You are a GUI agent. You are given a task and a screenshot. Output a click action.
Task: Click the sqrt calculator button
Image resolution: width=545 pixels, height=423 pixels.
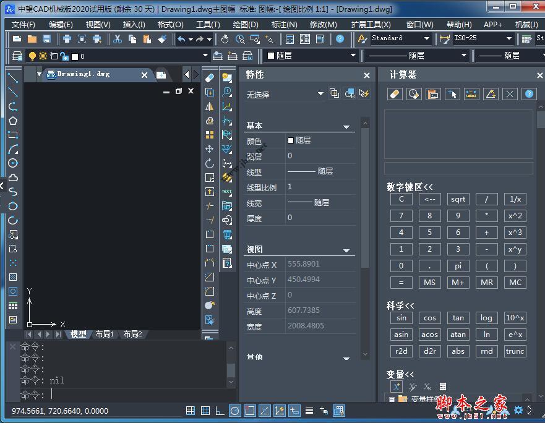(458, 200)
